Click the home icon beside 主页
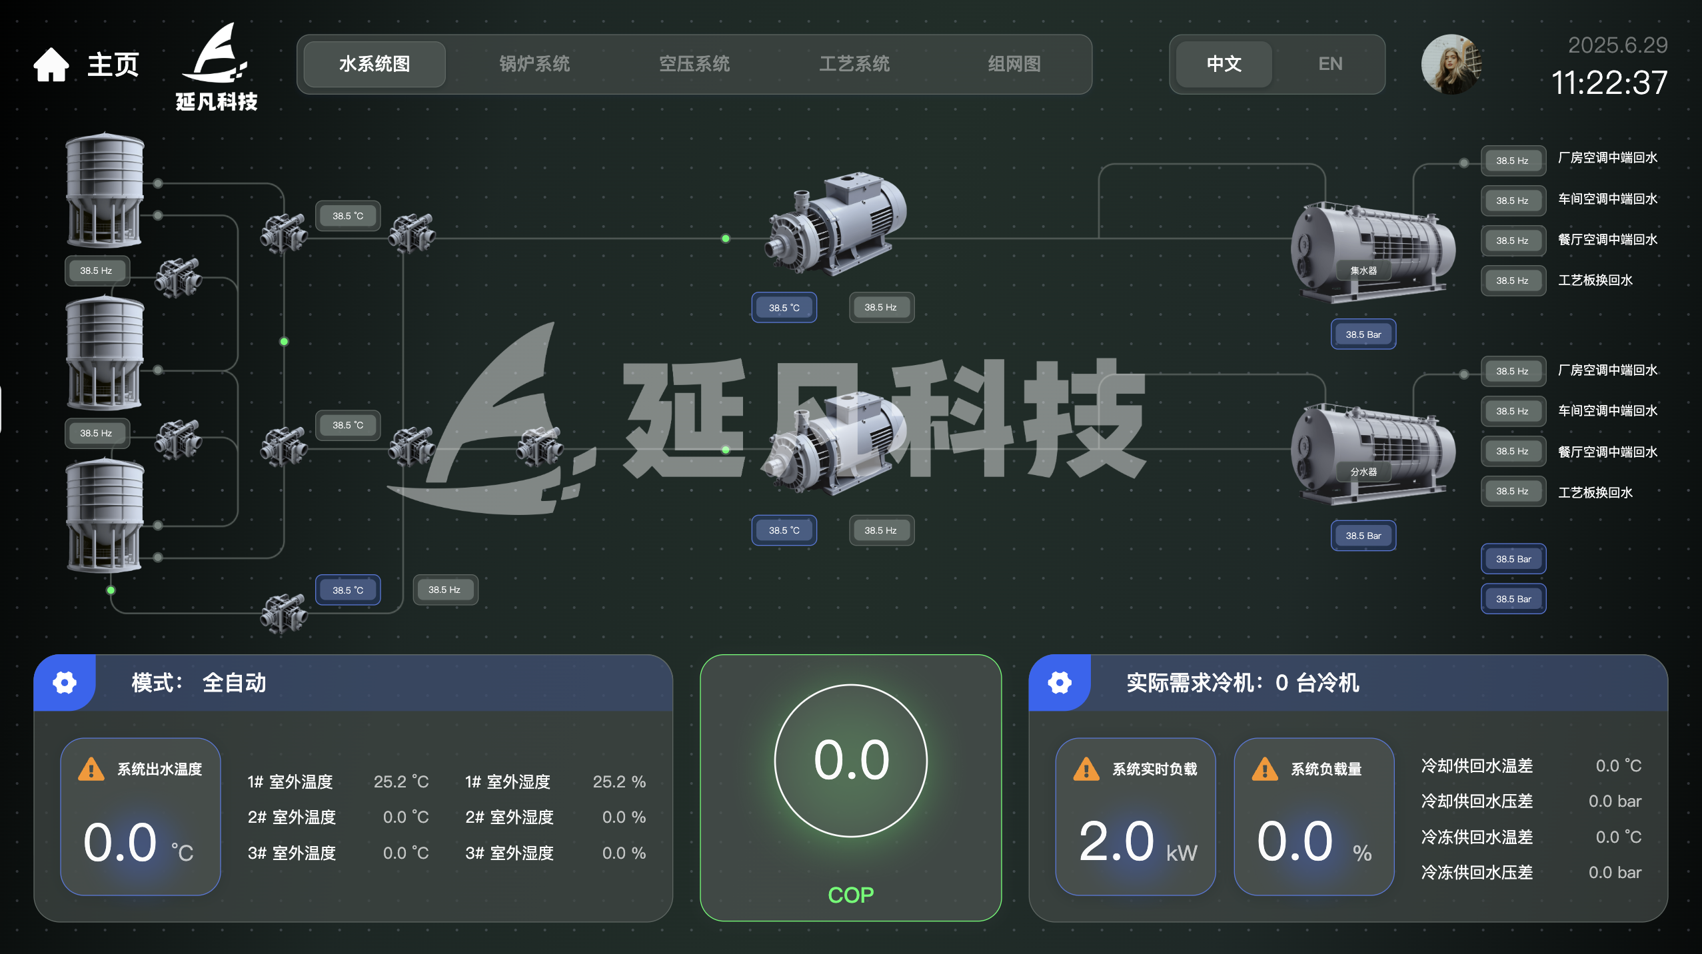The height and width of the screenshot is (954, 1702). click(x=51, y=65)
